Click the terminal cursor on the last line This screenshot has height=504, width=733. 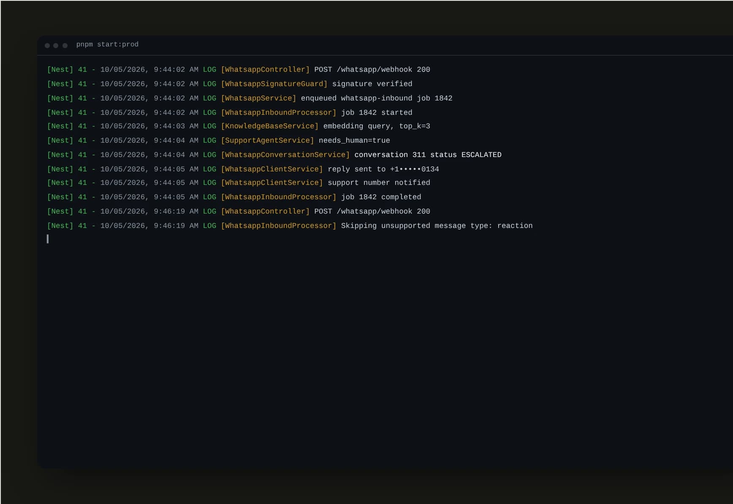(x=48, y=239)
